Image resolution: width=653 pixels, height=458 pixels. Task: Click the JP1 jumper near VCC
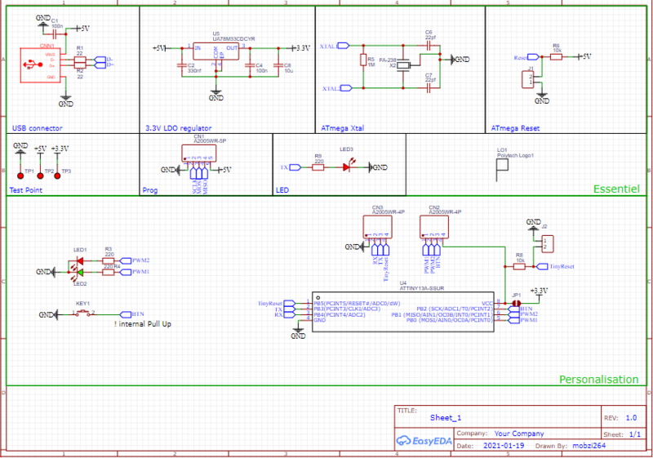(516, 303)
